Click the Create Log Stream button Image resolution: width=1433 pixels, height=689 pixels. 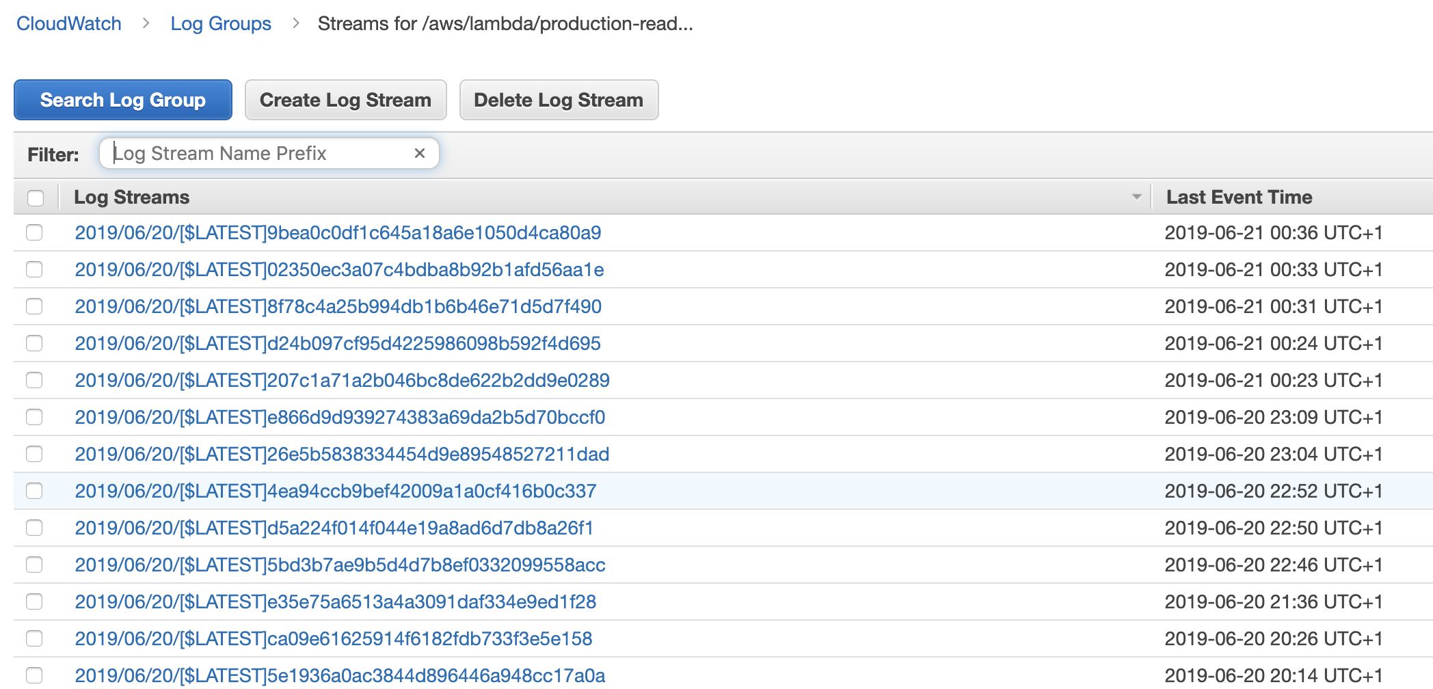(x=345, y=100)
